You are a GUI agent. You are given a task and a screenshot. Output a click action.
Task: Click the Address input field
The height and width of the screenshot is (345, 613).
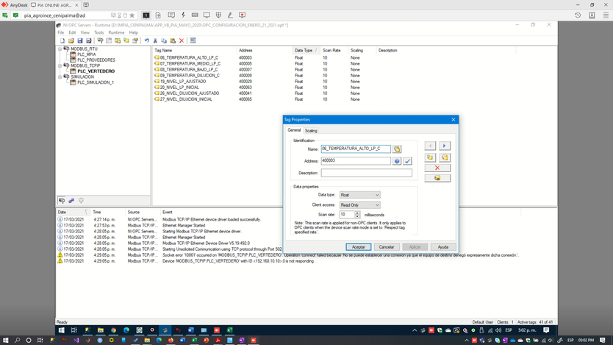pyautogui.click(x=356, y=161)
